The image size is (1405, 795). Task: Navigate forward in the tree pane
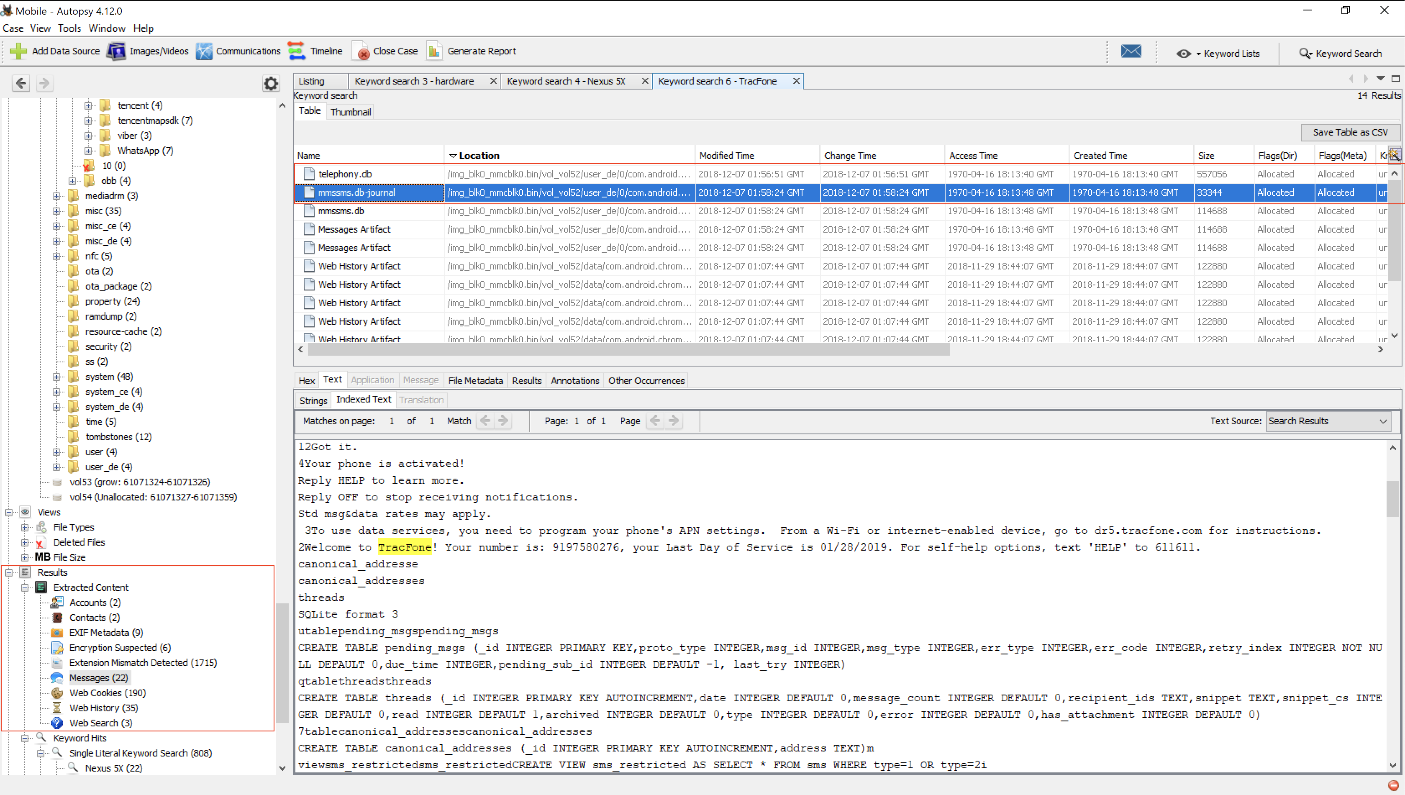click(44, 84)
